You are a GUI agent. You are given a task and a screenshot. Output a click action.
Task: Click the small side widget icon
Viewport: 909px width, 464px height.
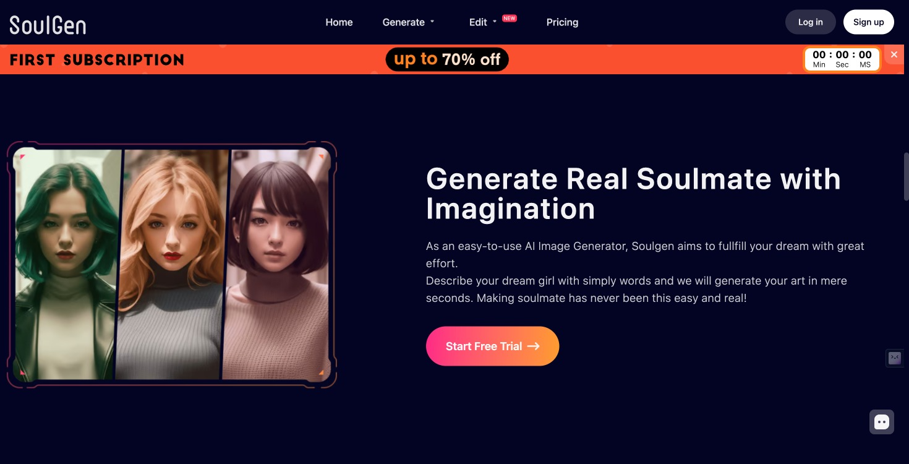[x=895, y=358]
